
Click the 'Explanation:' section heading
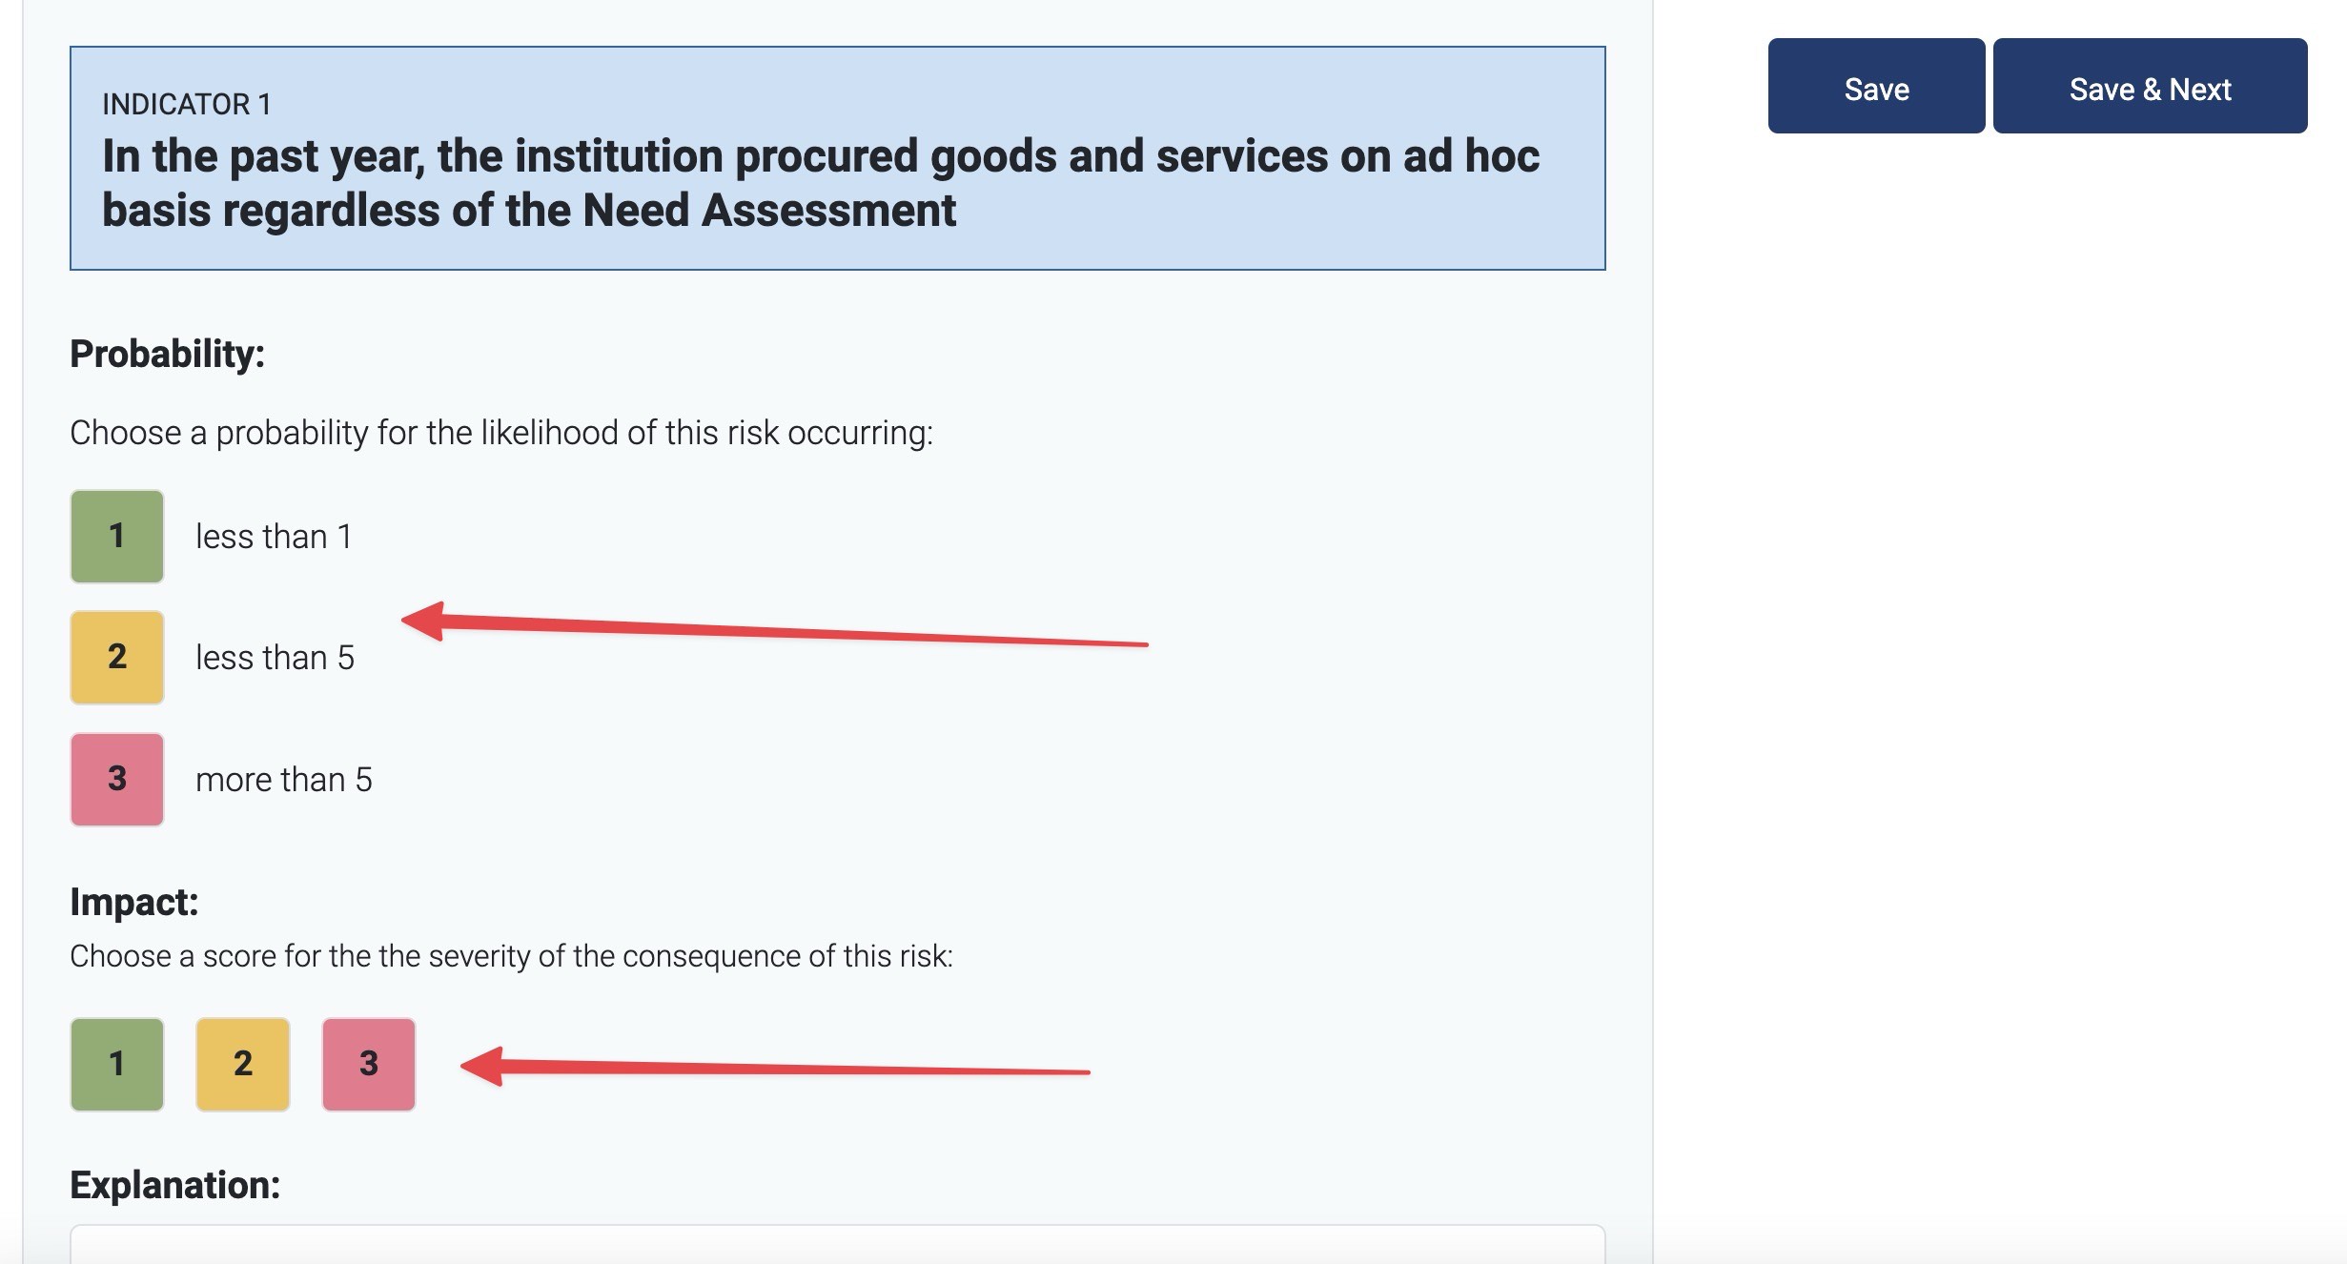[x=175, y=1185]
